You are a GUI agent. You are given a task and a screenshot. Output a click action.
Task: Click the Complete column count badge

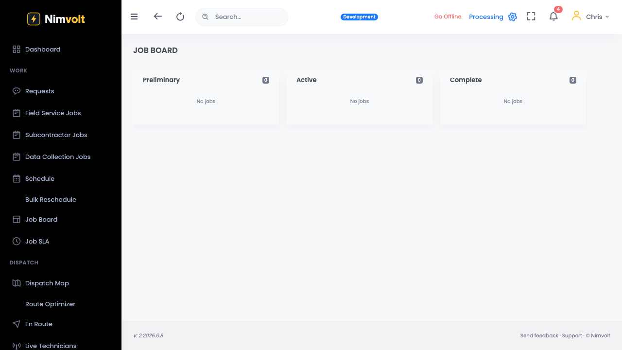pos(573,80)
